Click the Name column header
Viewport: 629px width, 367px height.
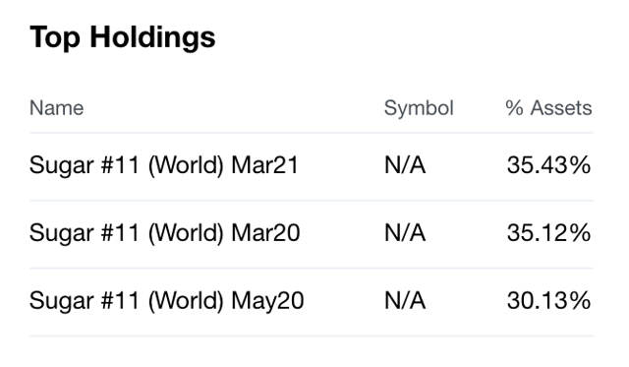click(57, 108)
